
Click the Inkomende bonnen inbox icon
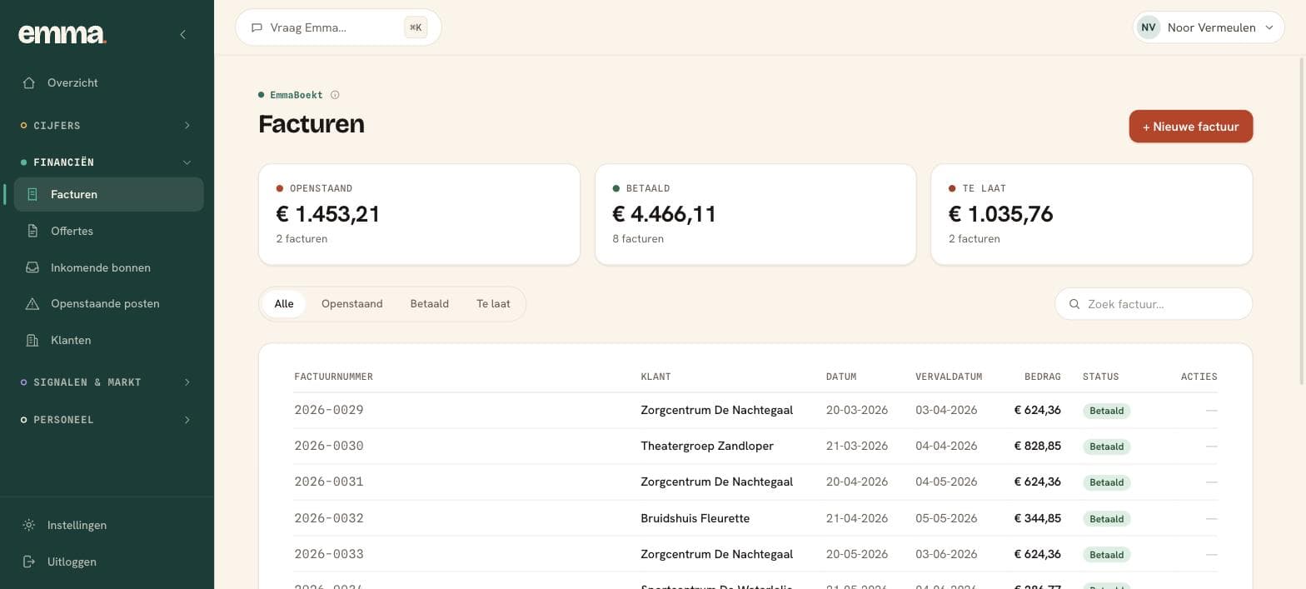[32, 267]
